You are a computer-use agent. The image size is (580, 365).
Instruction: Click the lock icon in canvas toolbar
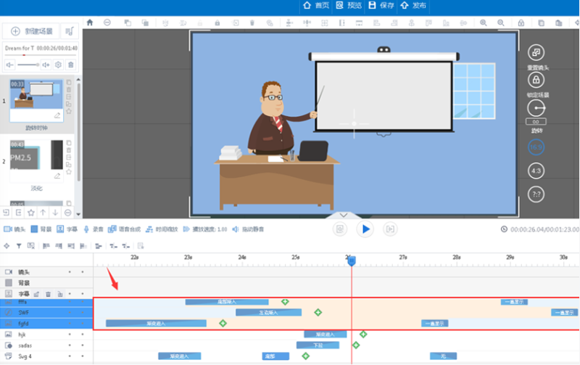[217, 22]
